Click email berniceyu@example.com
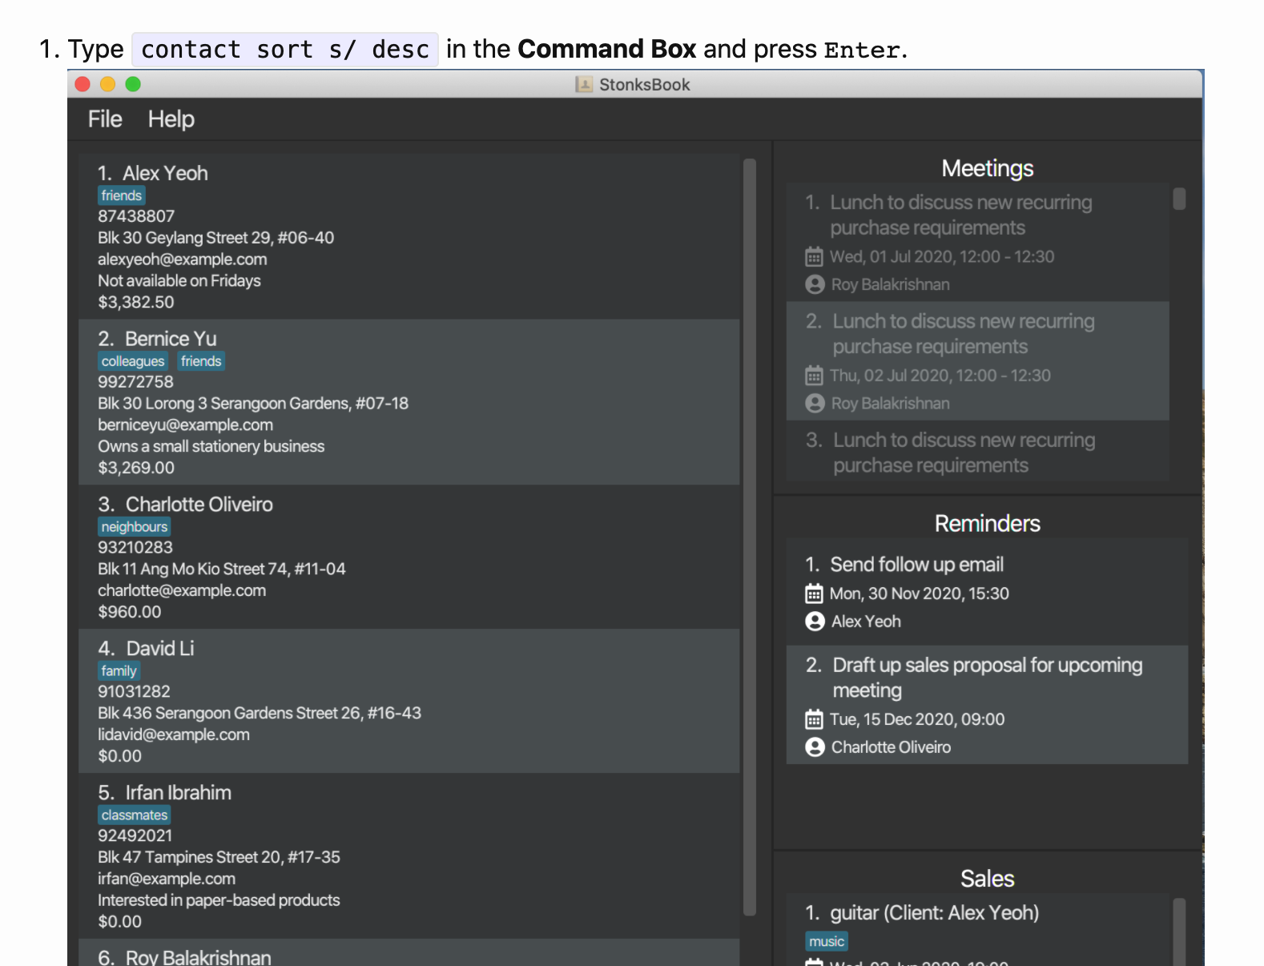 (186, 425)
